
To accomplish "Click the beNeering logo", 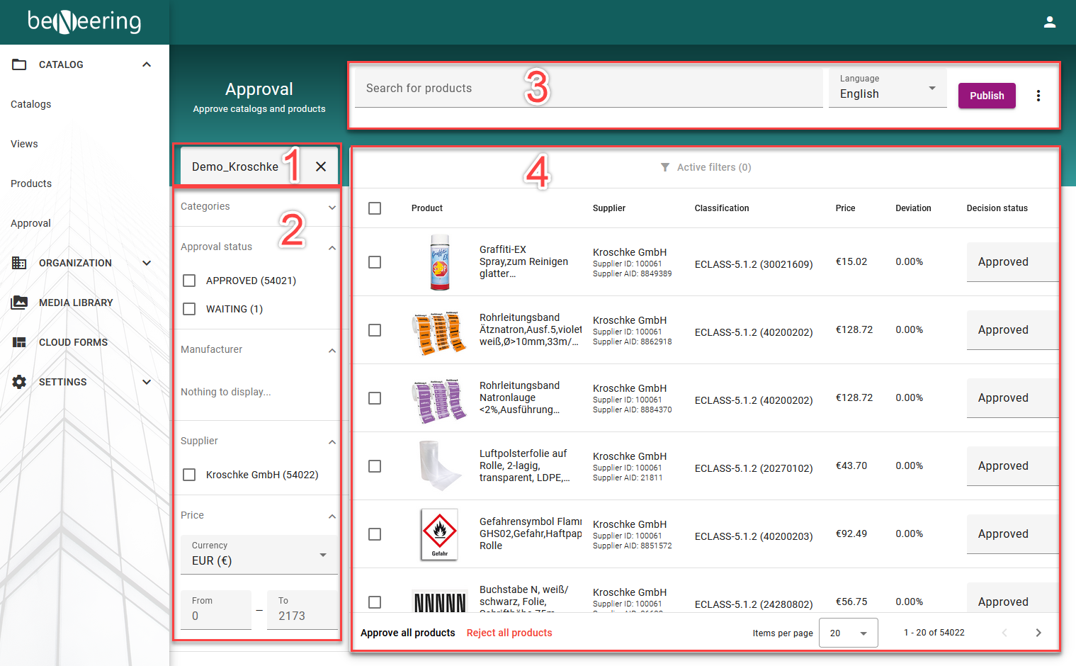I will point(84,21).
